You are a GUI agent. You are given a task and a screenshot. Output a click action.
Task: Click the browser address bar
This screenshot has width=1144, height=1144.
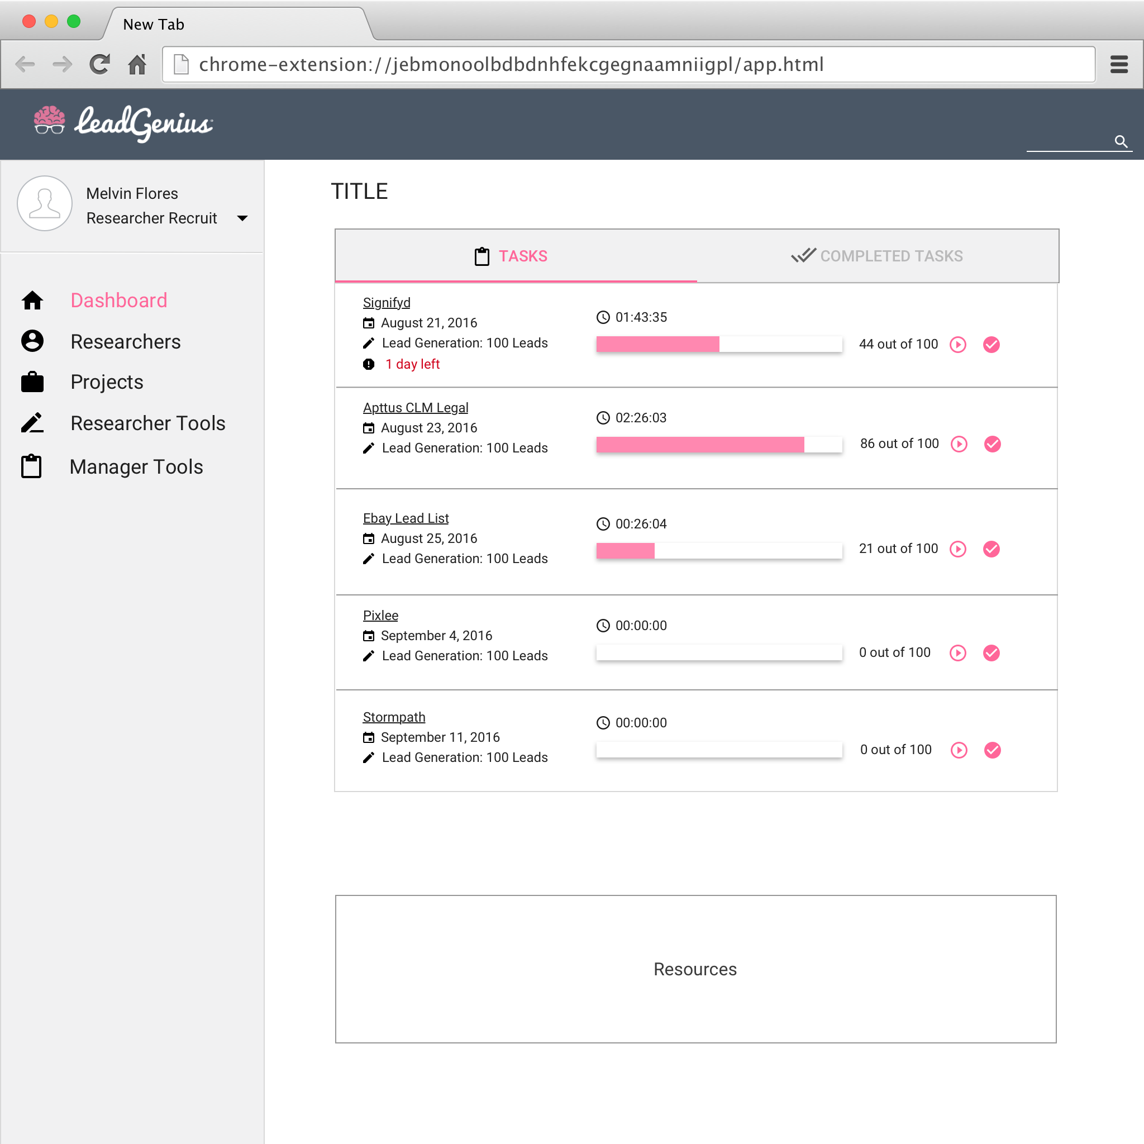click(x=629, y=64)
